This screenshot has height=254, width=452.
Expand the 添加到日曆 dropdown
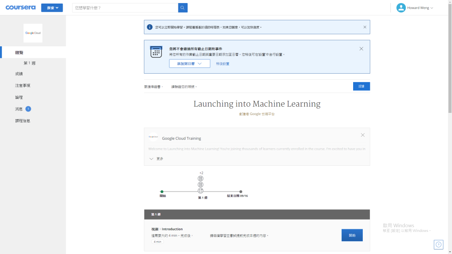[x=190, y=63]
